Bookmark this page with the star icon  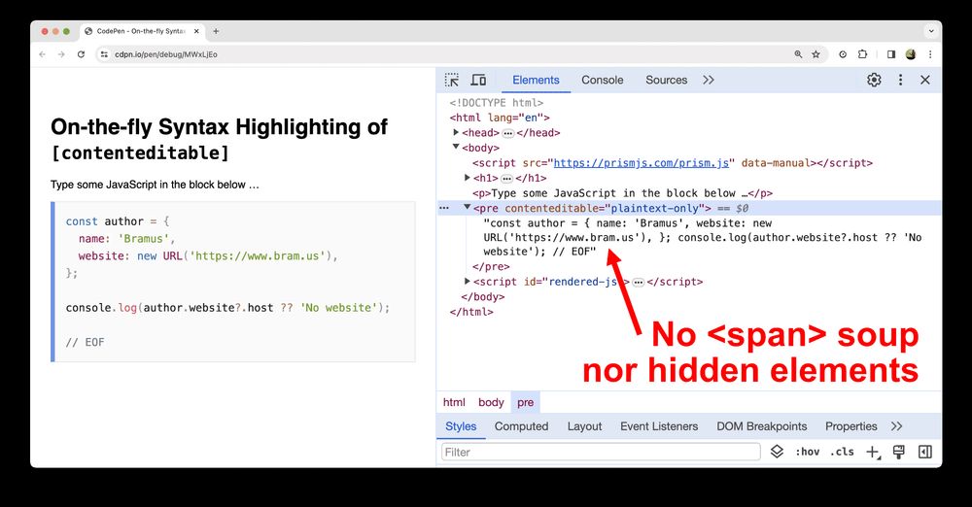pos(816,54)
